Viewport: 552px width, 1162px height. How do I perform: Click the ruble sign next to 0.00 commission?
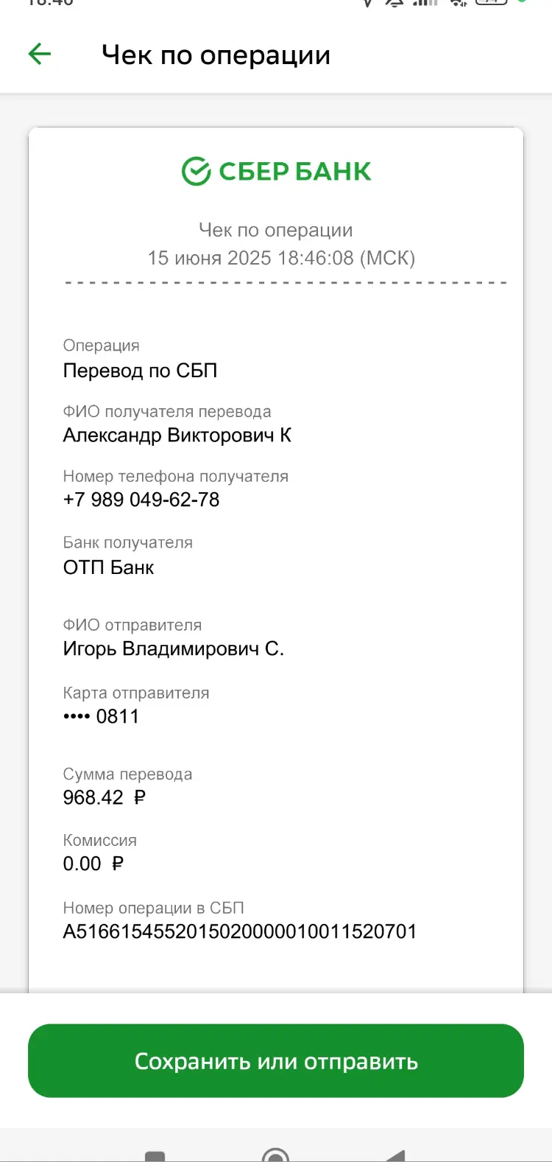coord(118,864)
